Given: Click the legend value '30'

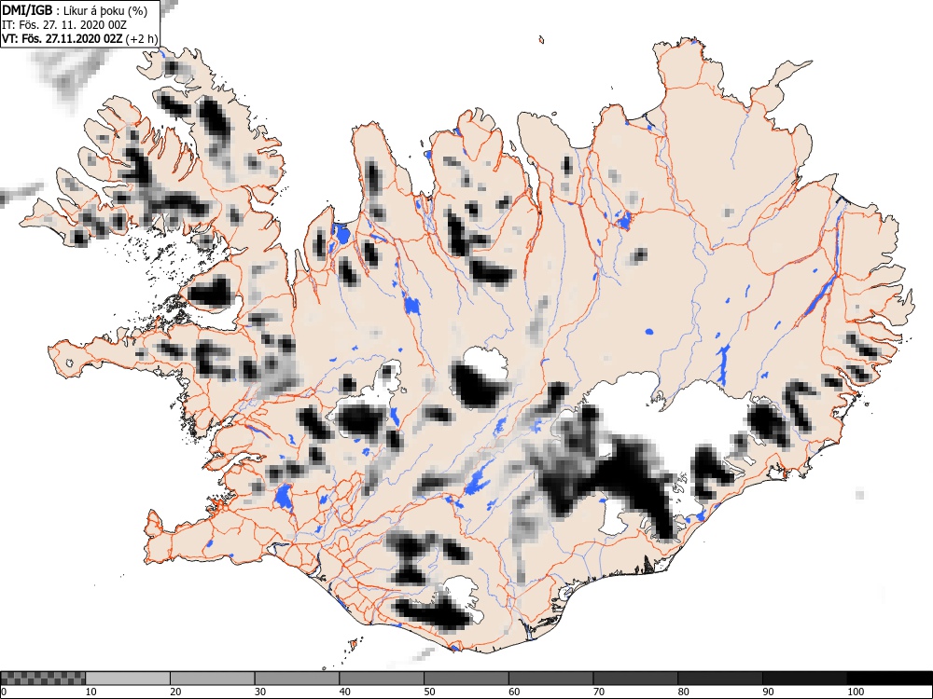Looking at the screenshot, I should click(x=260, y=692).
